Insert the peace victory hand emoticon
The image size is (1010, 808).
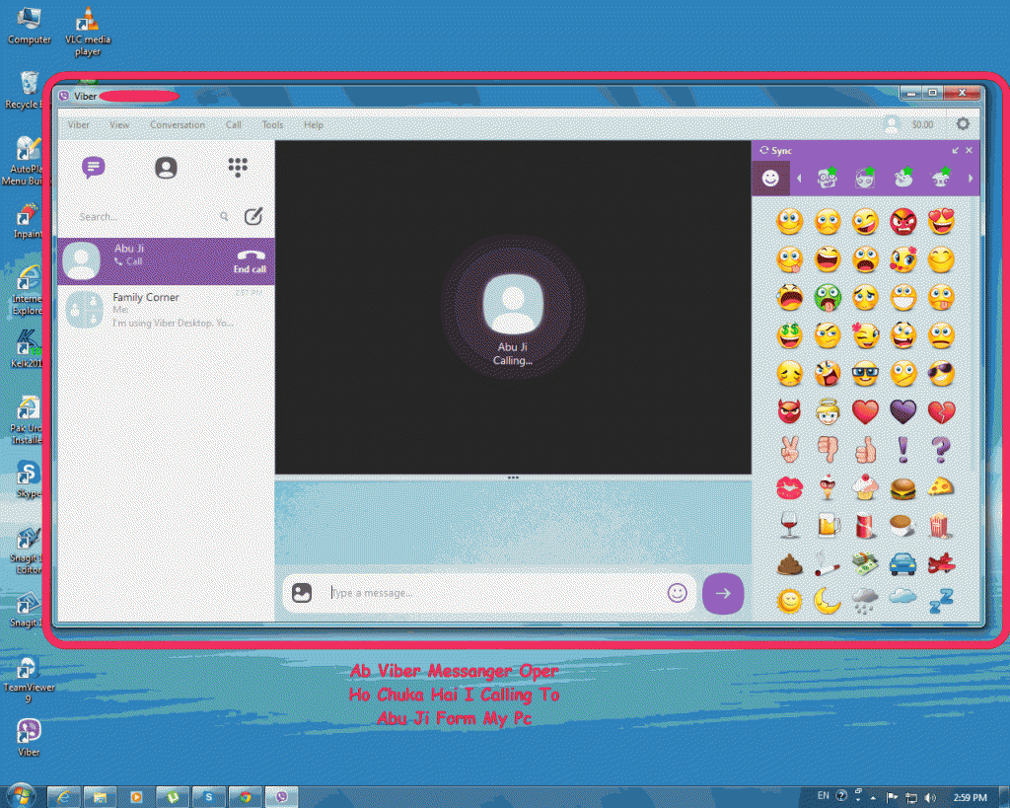click(790, 449)
